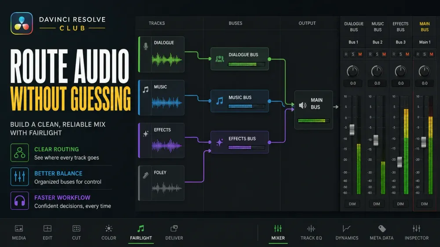Click the Faster Workflow headphones icon
440x247 pixels.
click(20, 201)
